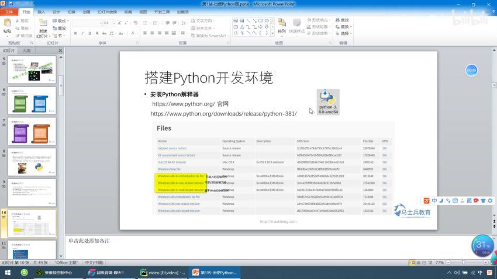
Task: Click Increase Font Size icon
Action: pos(119,23)
